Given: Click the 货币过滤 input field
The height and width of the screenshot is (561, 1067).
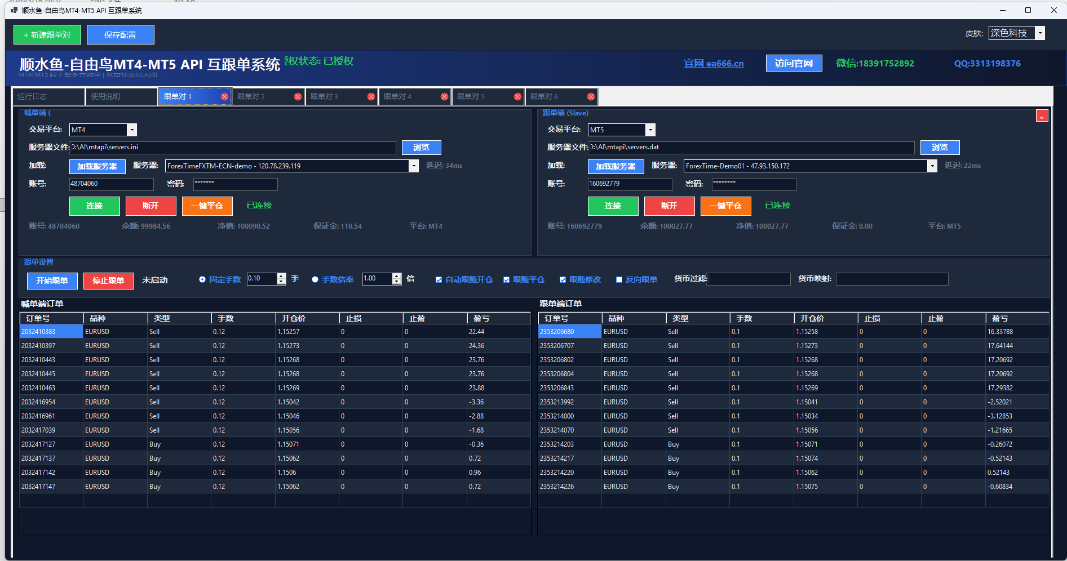Looking at the screenshot, I should point(749,279).
